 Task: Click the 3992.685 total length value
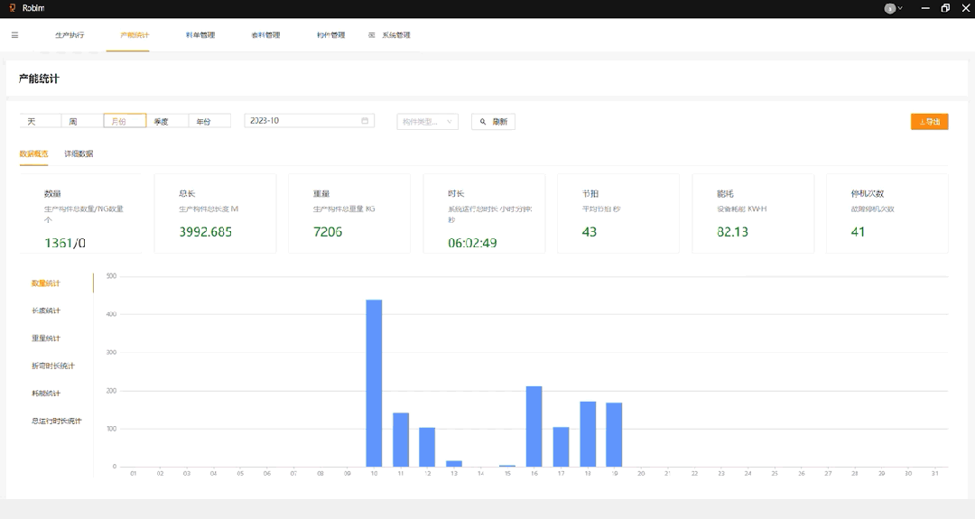pos(205,232)
